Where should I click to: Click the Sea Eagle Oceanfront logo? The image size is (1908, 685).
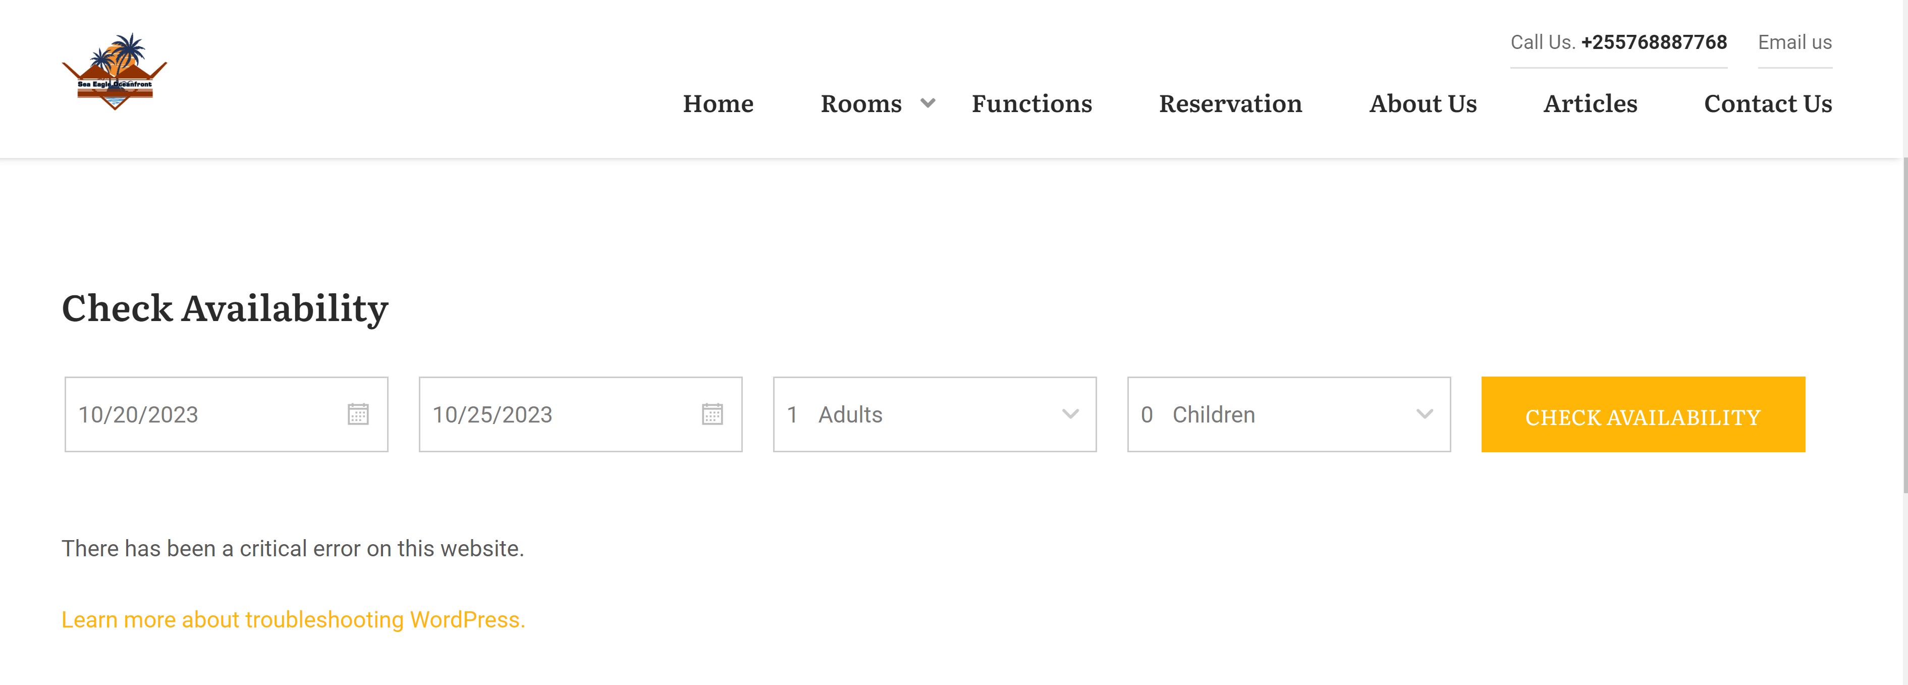pyautogui.click(x=114, y=71)
